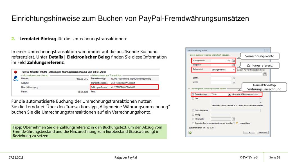Open the green help icon in the dialog footer
The height and width of the screenshot is (162, 288).
click(190, 132)
